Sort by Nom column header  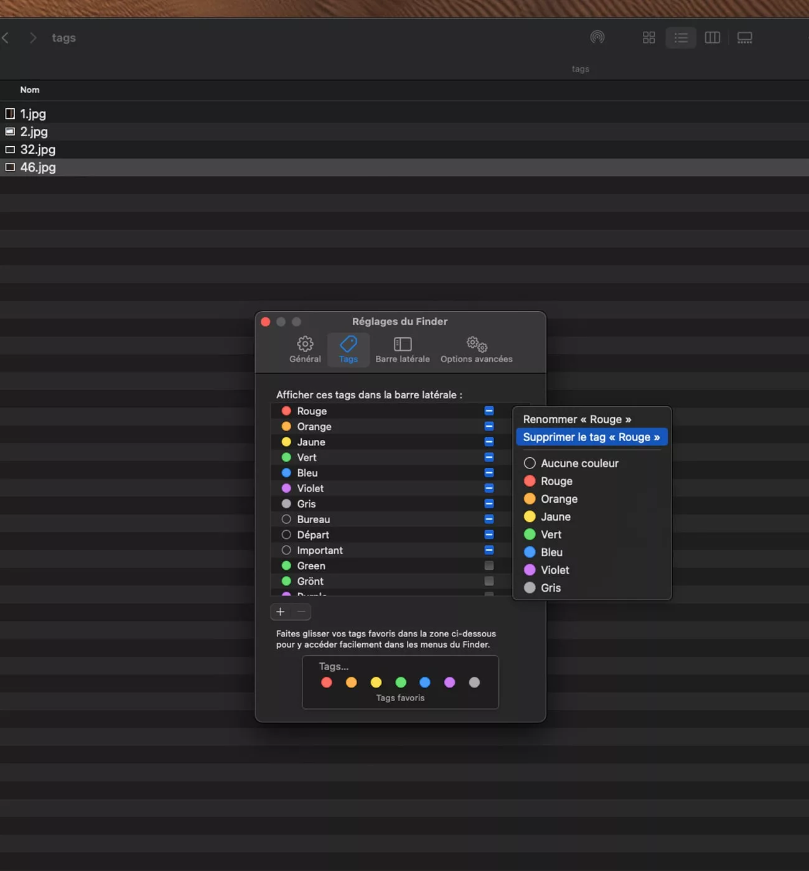30,90
